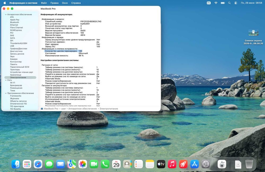Select Bluetooth in the hardware list
This screenshot has height=172, width=265.
(x=15, y=22)
